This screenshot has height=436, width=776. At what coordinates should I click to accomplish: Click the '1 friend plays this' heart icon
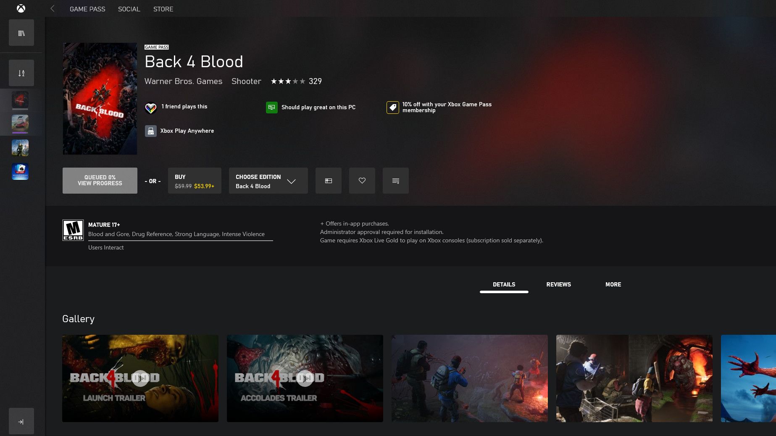[151, 108]
